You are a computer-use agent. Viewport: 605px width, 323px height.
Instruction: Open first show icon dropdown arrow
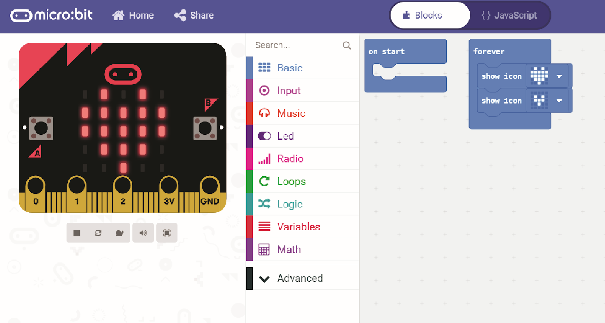click(559, 76)
